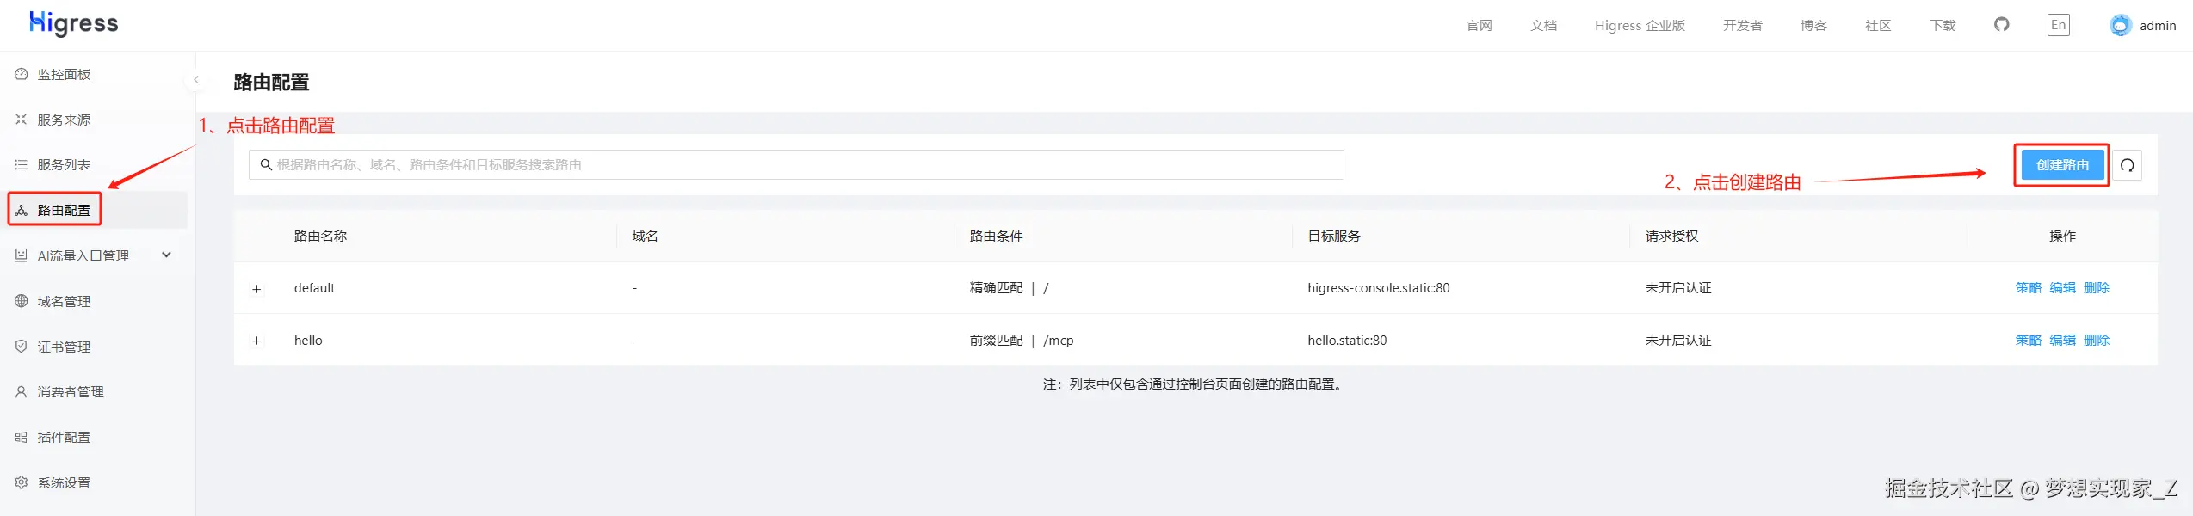Click the hello.static:80 cell

[1347, 341]
